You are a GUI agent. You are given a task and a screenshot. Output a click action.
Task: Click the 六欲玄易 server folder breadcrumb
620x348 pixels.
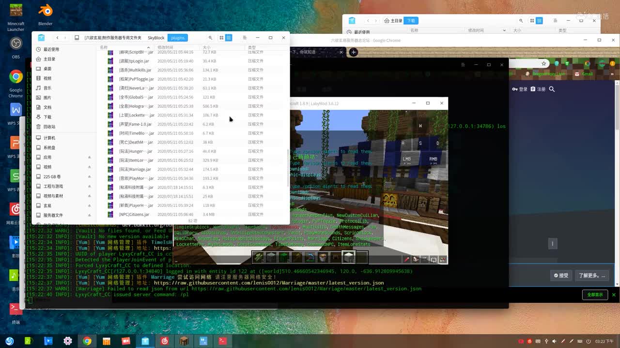(x=113, y=38)
